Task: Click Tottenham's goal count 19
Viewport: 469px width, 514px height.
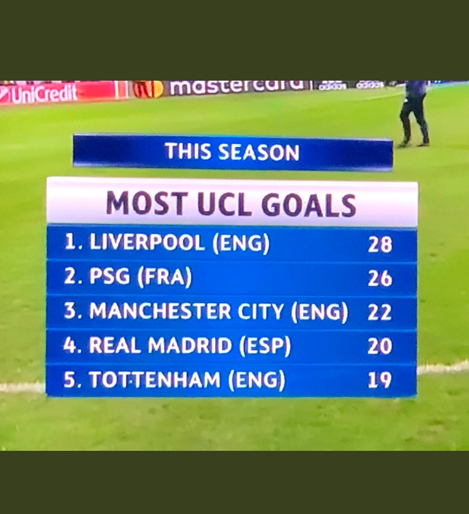Action: click(x=380, y=380)
